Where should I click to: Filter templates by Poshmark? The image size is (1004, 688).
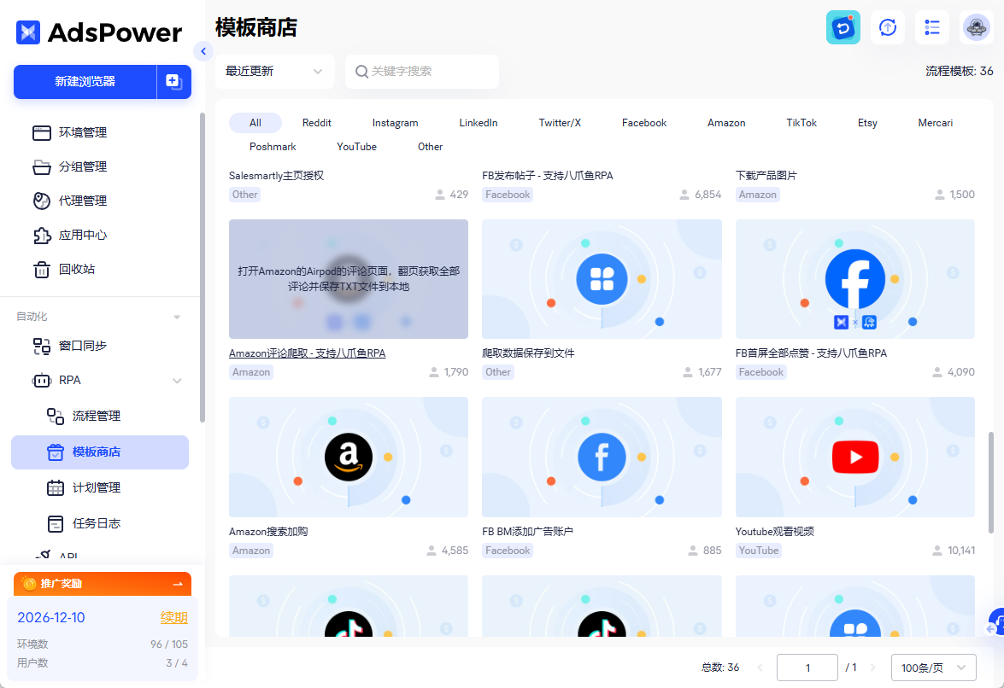(273, 147)
